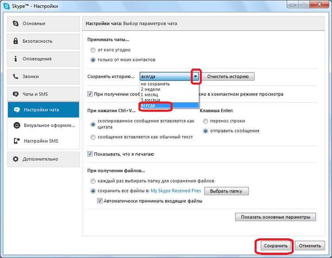Screen dimensions: 332x258
Task: Toggle 'Автоматически принимать входящие файлы' checkbox
Action: (x=100, y=201)
